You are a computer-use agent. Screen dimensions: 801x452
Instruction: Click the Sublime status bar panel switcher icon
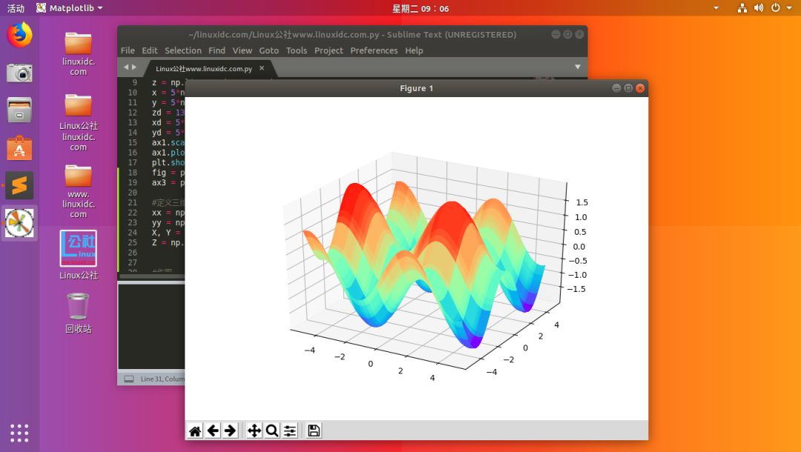tap(129, 379)
